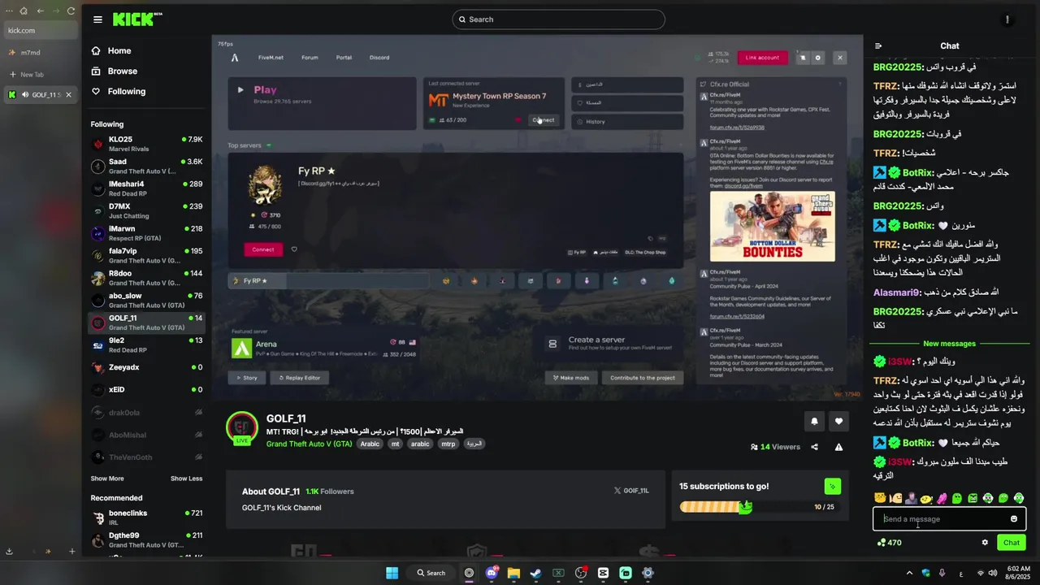Image resolution: width=1040 pixels, height=585 pixels.
Task: Close the GOLF_11 browser tab
Action: [x=68, y=95]
